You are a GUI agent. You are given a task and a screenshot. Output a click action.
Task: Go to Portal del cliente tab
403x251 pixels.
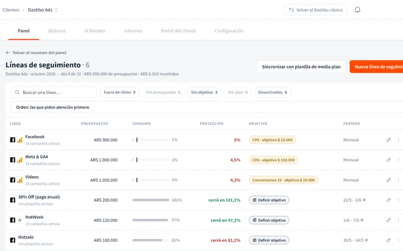click(x=178, y=31)
